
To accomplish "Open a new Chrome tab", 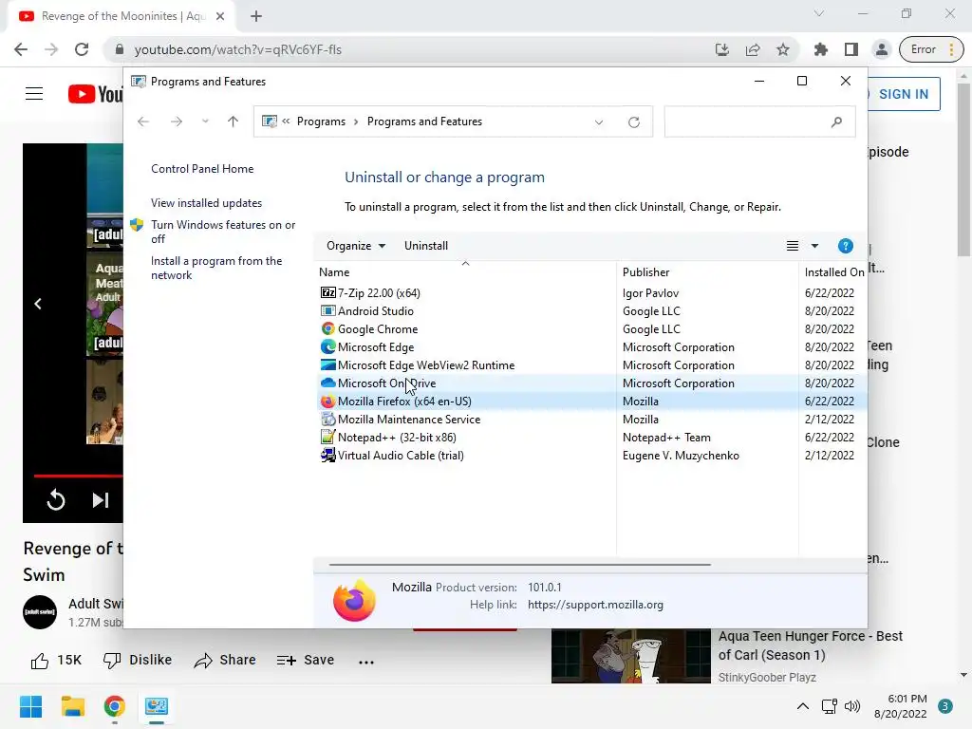I will 256,16.
